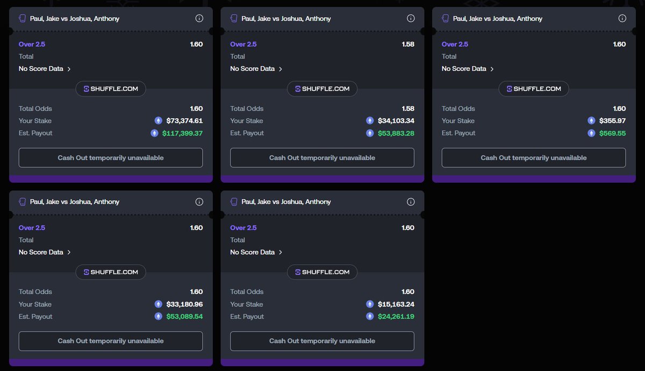Expand No Score Data on the $33,180.96 stake card

45,252
